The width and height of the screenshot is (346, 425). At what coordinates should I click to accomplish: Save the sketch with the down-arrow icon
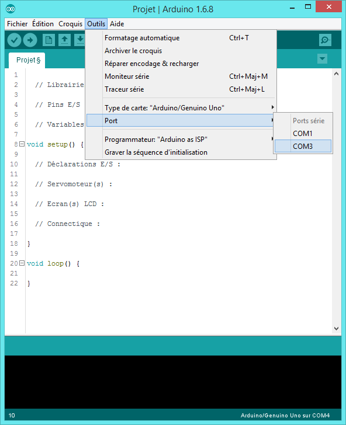click(80, 40)
